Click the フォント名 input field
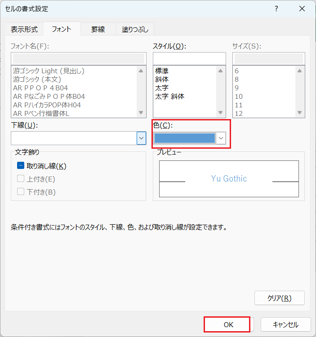Screen dimensions: 316x337 point(79,58)
